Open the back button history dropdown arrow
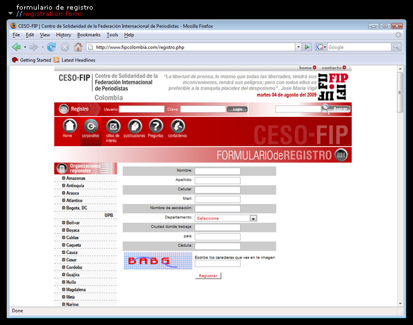The image size is (413, 325). 25,47
